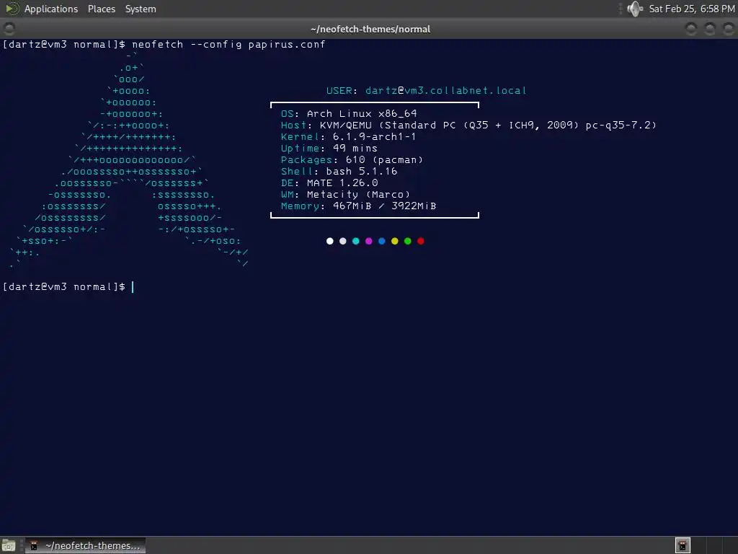Click the cyan color dot
Viewport: 738px width, 554px height.
point(356,241)
